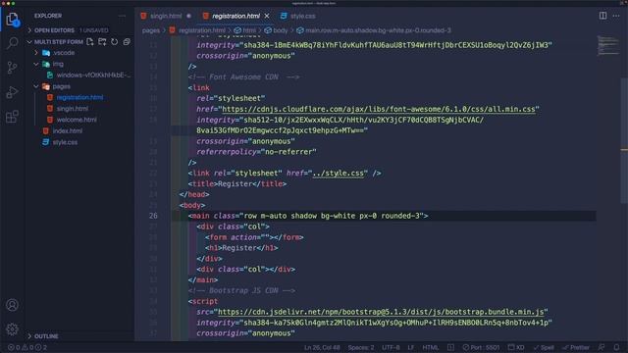Click Spaces: 2 indentation setting
Image resolution: width=628 pixels, height=353 pixels.
360,347
